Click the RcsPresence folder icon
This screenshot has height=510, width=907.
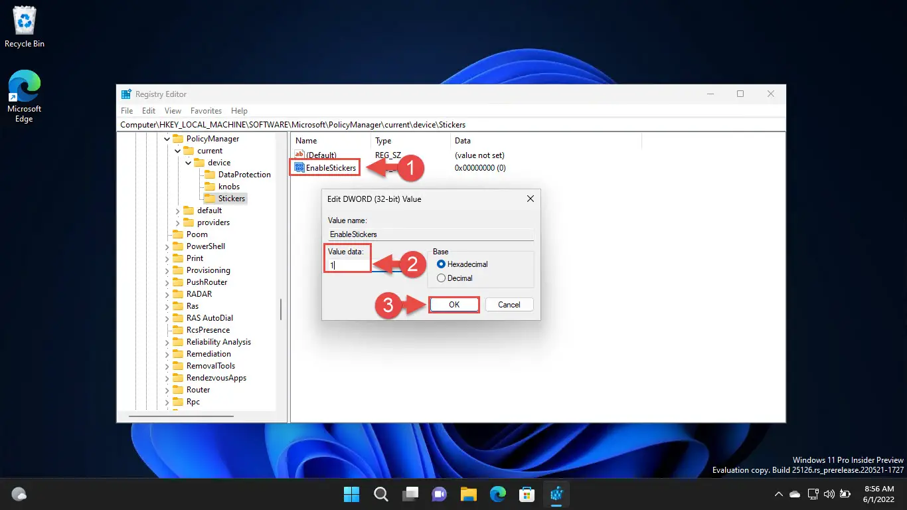177,330
